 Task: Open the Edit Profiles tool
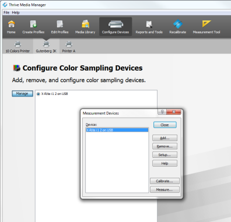coord(60,27)
